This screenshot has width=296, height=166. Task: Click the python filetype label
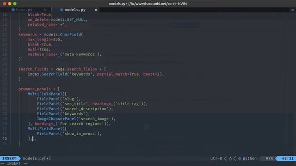click(x=250, y=159)
